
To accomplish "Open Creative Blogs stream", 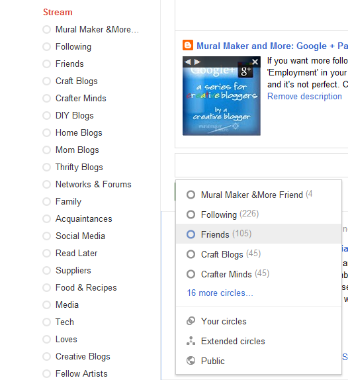I will point(76,356).
